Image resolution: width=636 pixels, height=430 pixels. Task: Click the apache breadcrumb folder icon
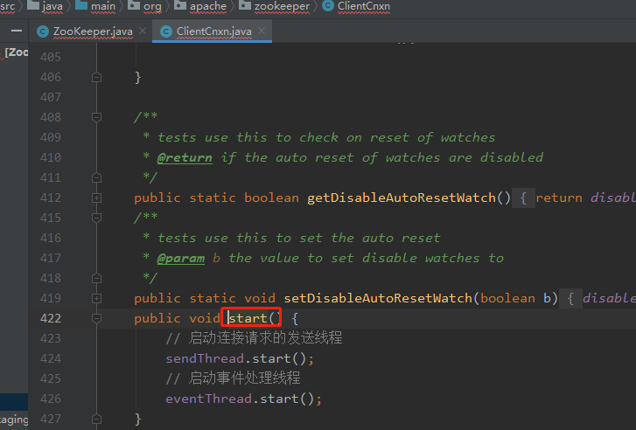(180, 5)
